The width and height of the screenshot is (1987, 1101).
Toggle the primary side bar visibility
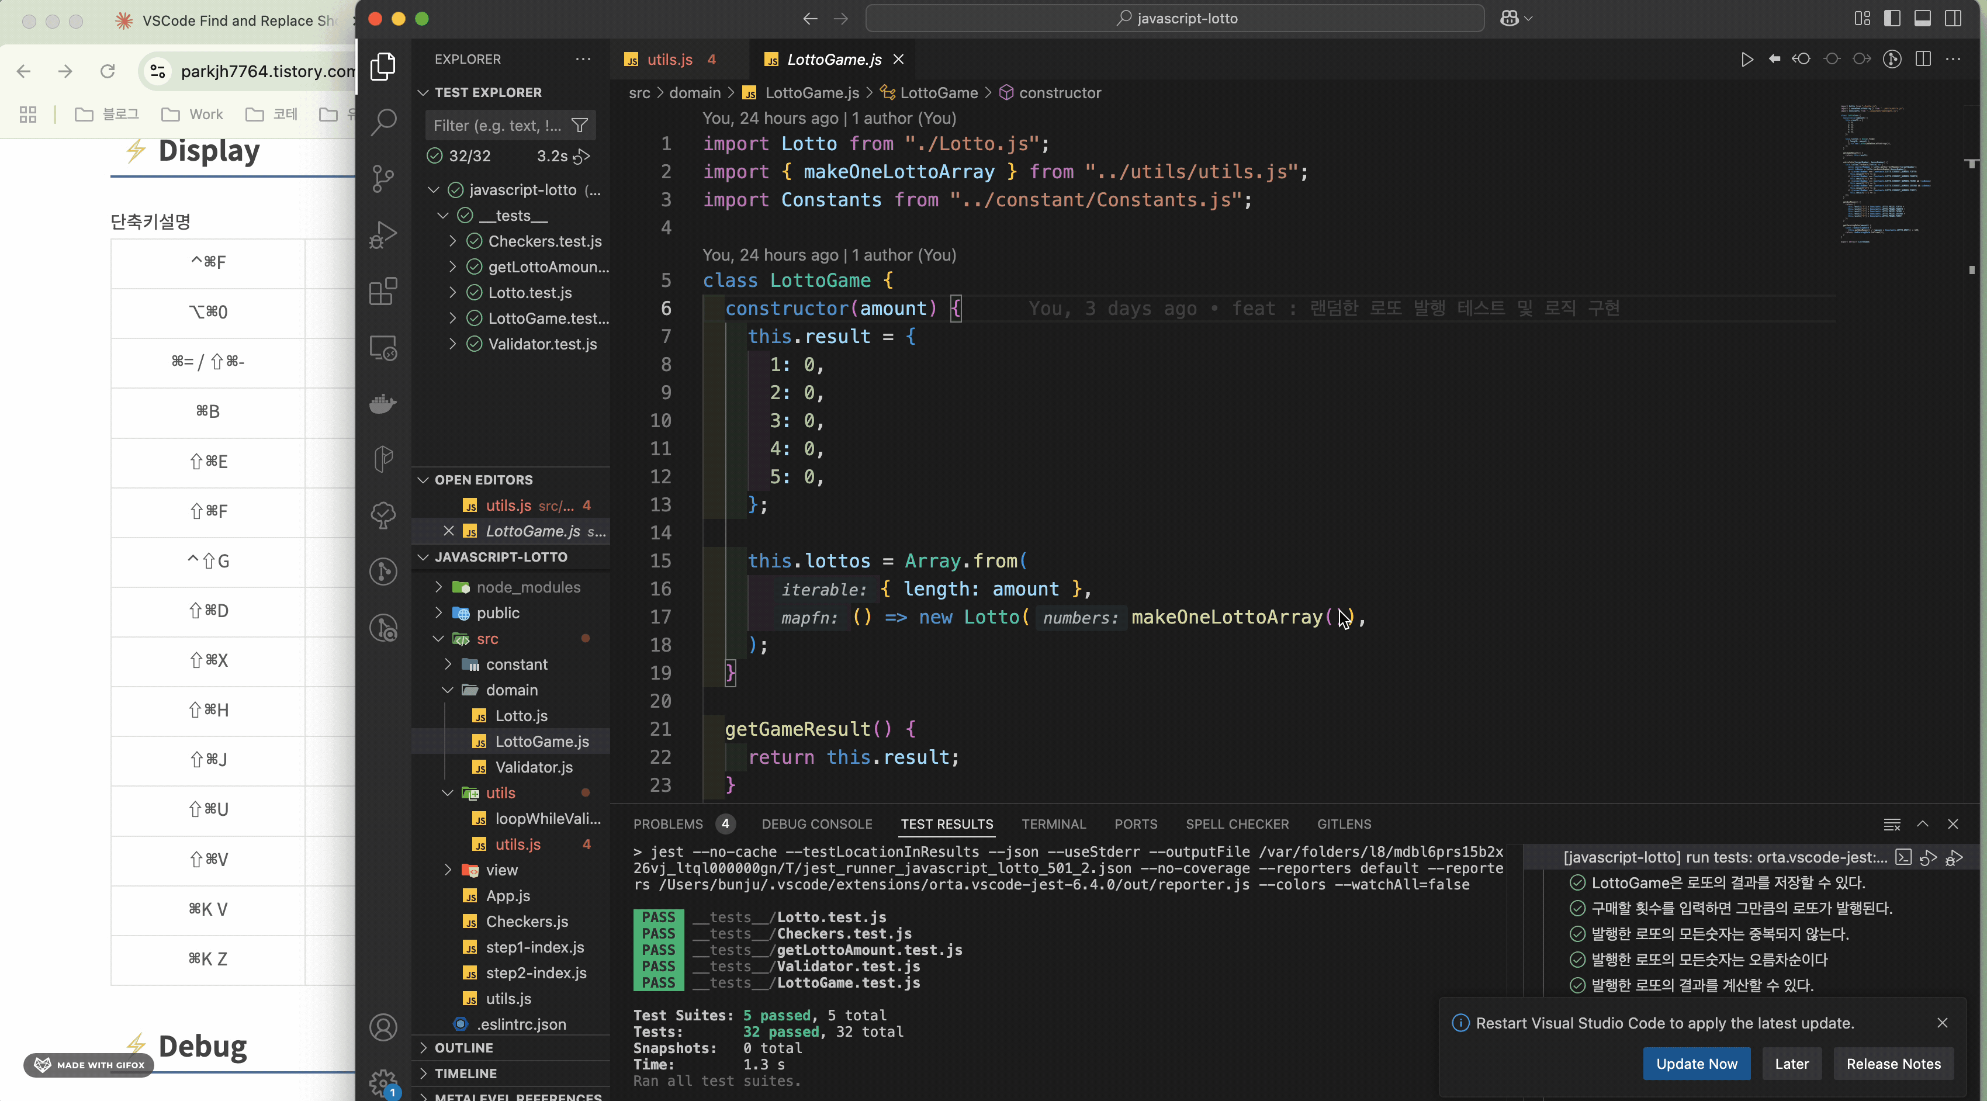click(1892, 19)
